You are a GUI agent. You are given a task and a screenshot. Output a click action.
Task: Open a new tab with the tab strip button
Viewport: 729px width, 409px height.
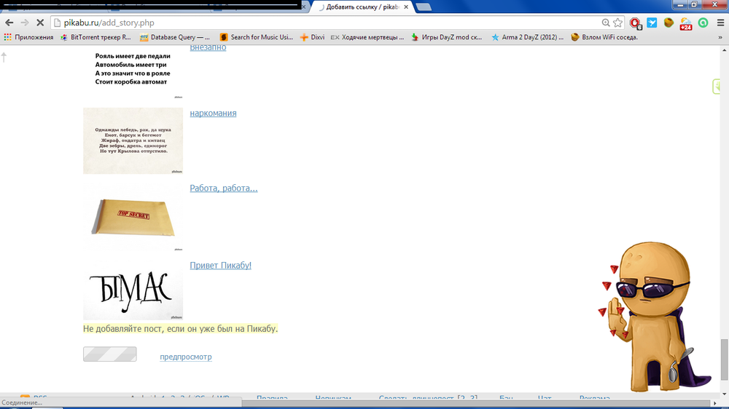tap(424, 7)
